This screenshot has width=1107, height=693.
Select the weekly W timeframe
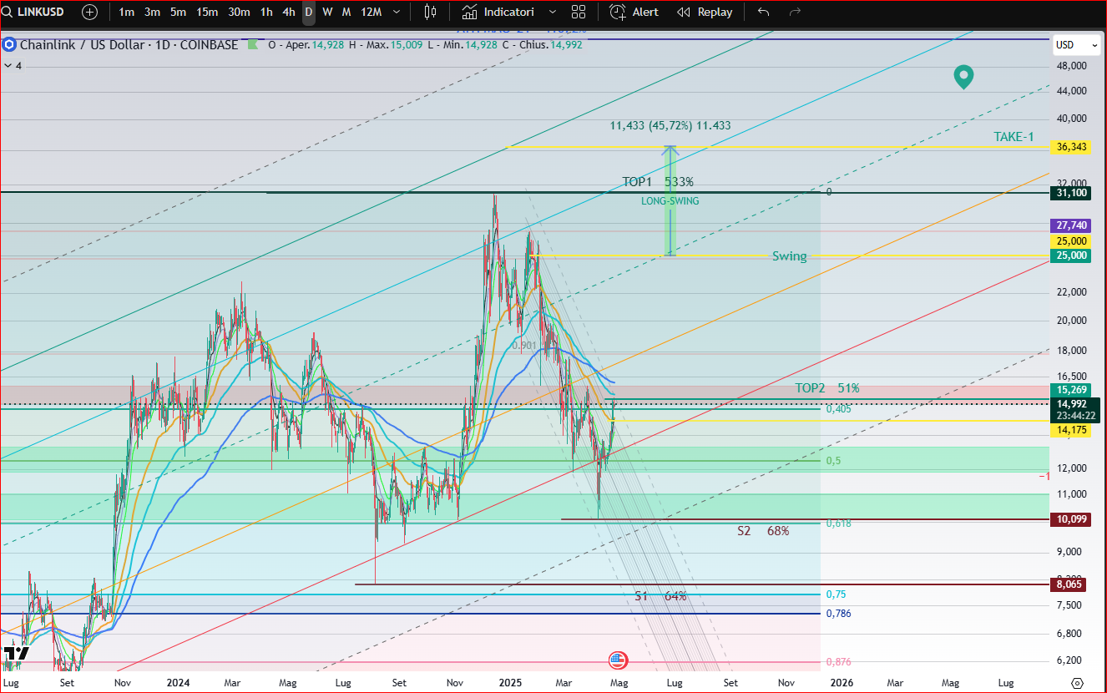[327, 13]
